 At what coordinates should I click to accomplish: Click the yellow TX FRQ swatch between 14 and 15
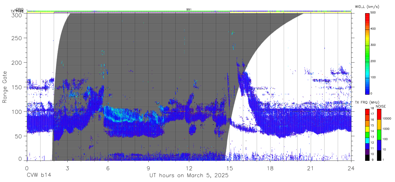tap(367, 129)
